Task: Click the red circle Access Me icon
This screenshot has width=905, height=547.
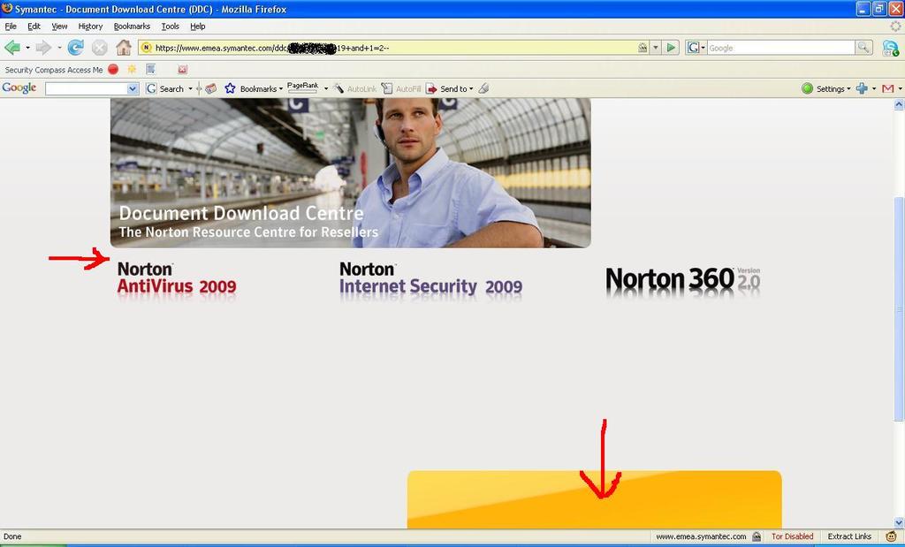Action: click(x=113, y=69)
